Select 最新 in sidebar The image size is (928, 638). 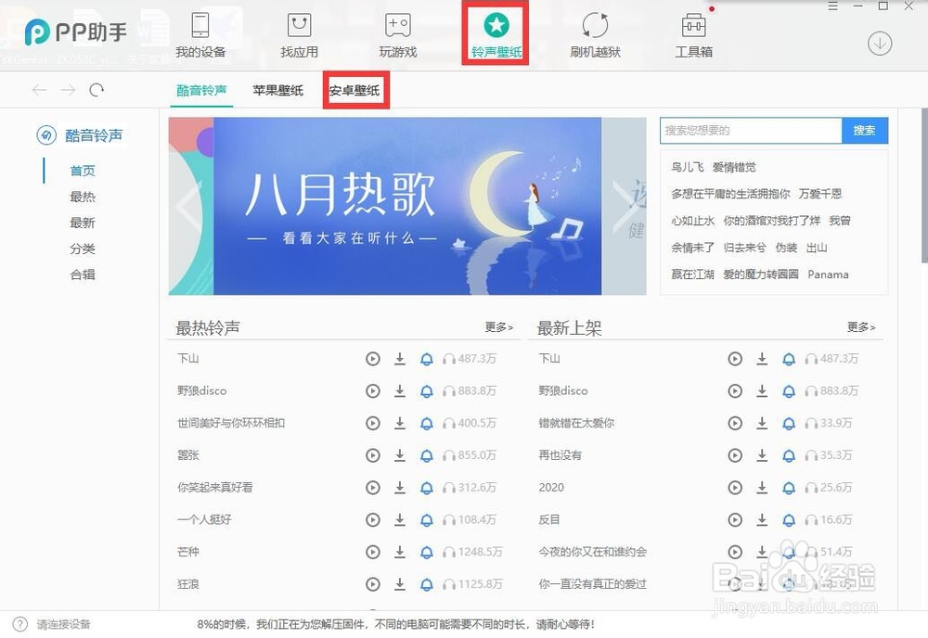click(x=83, y=223)
